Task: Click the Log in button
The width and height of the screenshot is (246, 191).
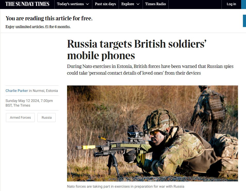Action: click(231, 4)
